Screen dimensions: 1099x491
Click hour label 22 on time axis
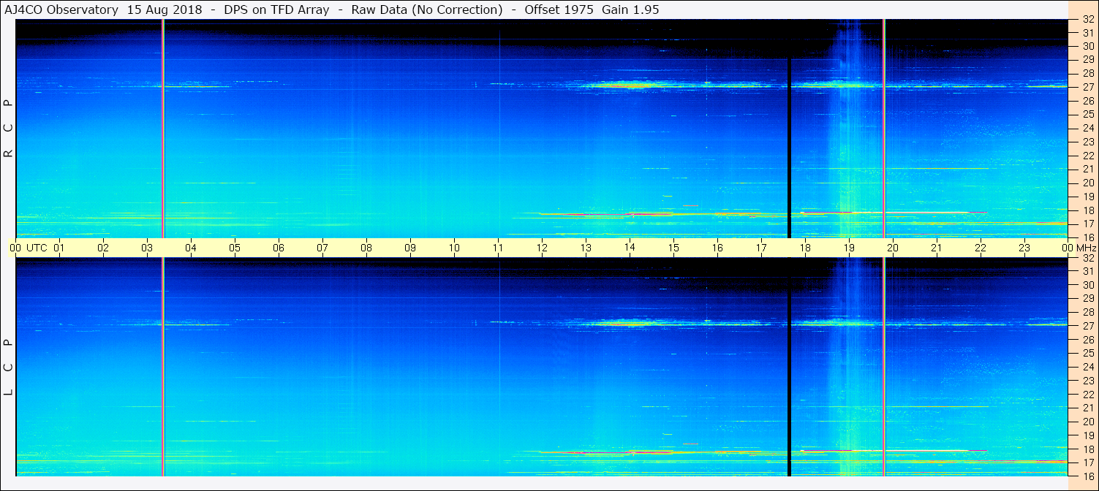981,248
